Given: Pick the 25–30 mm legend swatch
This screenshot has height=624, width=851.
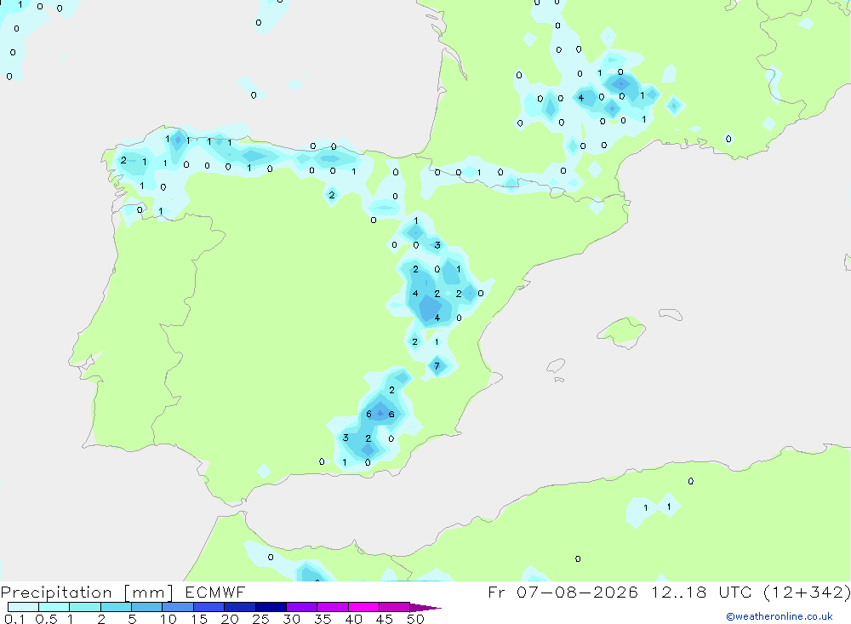Looking at the screenshot, I should click(x=271, y=607).
